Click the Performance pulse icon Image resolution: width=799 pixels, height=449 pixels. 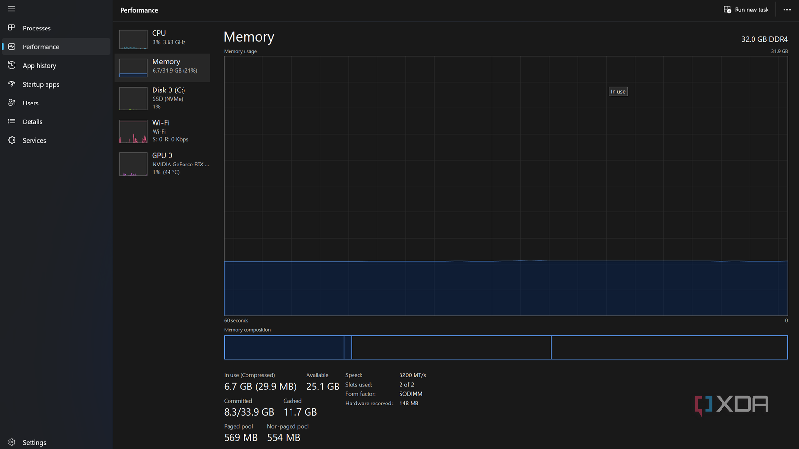click(x=12, y=46)
